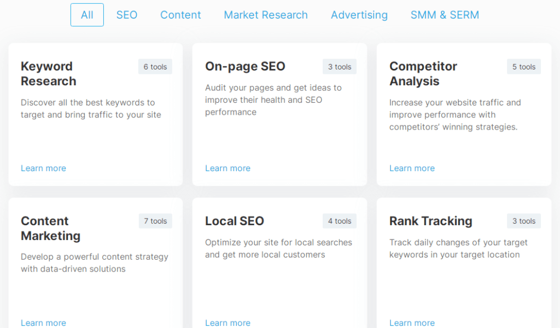
Task: Select the All filter tab
Action: tap(86, 15)
